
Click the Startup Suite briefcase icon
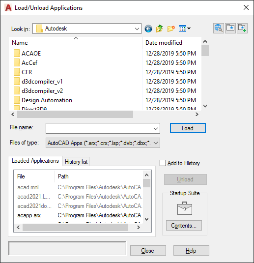(x=185, y=208)
